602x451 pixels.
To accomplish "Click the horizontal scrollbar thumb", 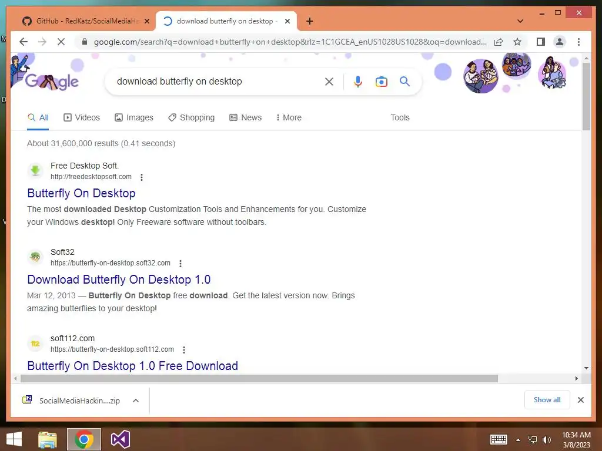I will pyautogui.click(x=259, y=379).
